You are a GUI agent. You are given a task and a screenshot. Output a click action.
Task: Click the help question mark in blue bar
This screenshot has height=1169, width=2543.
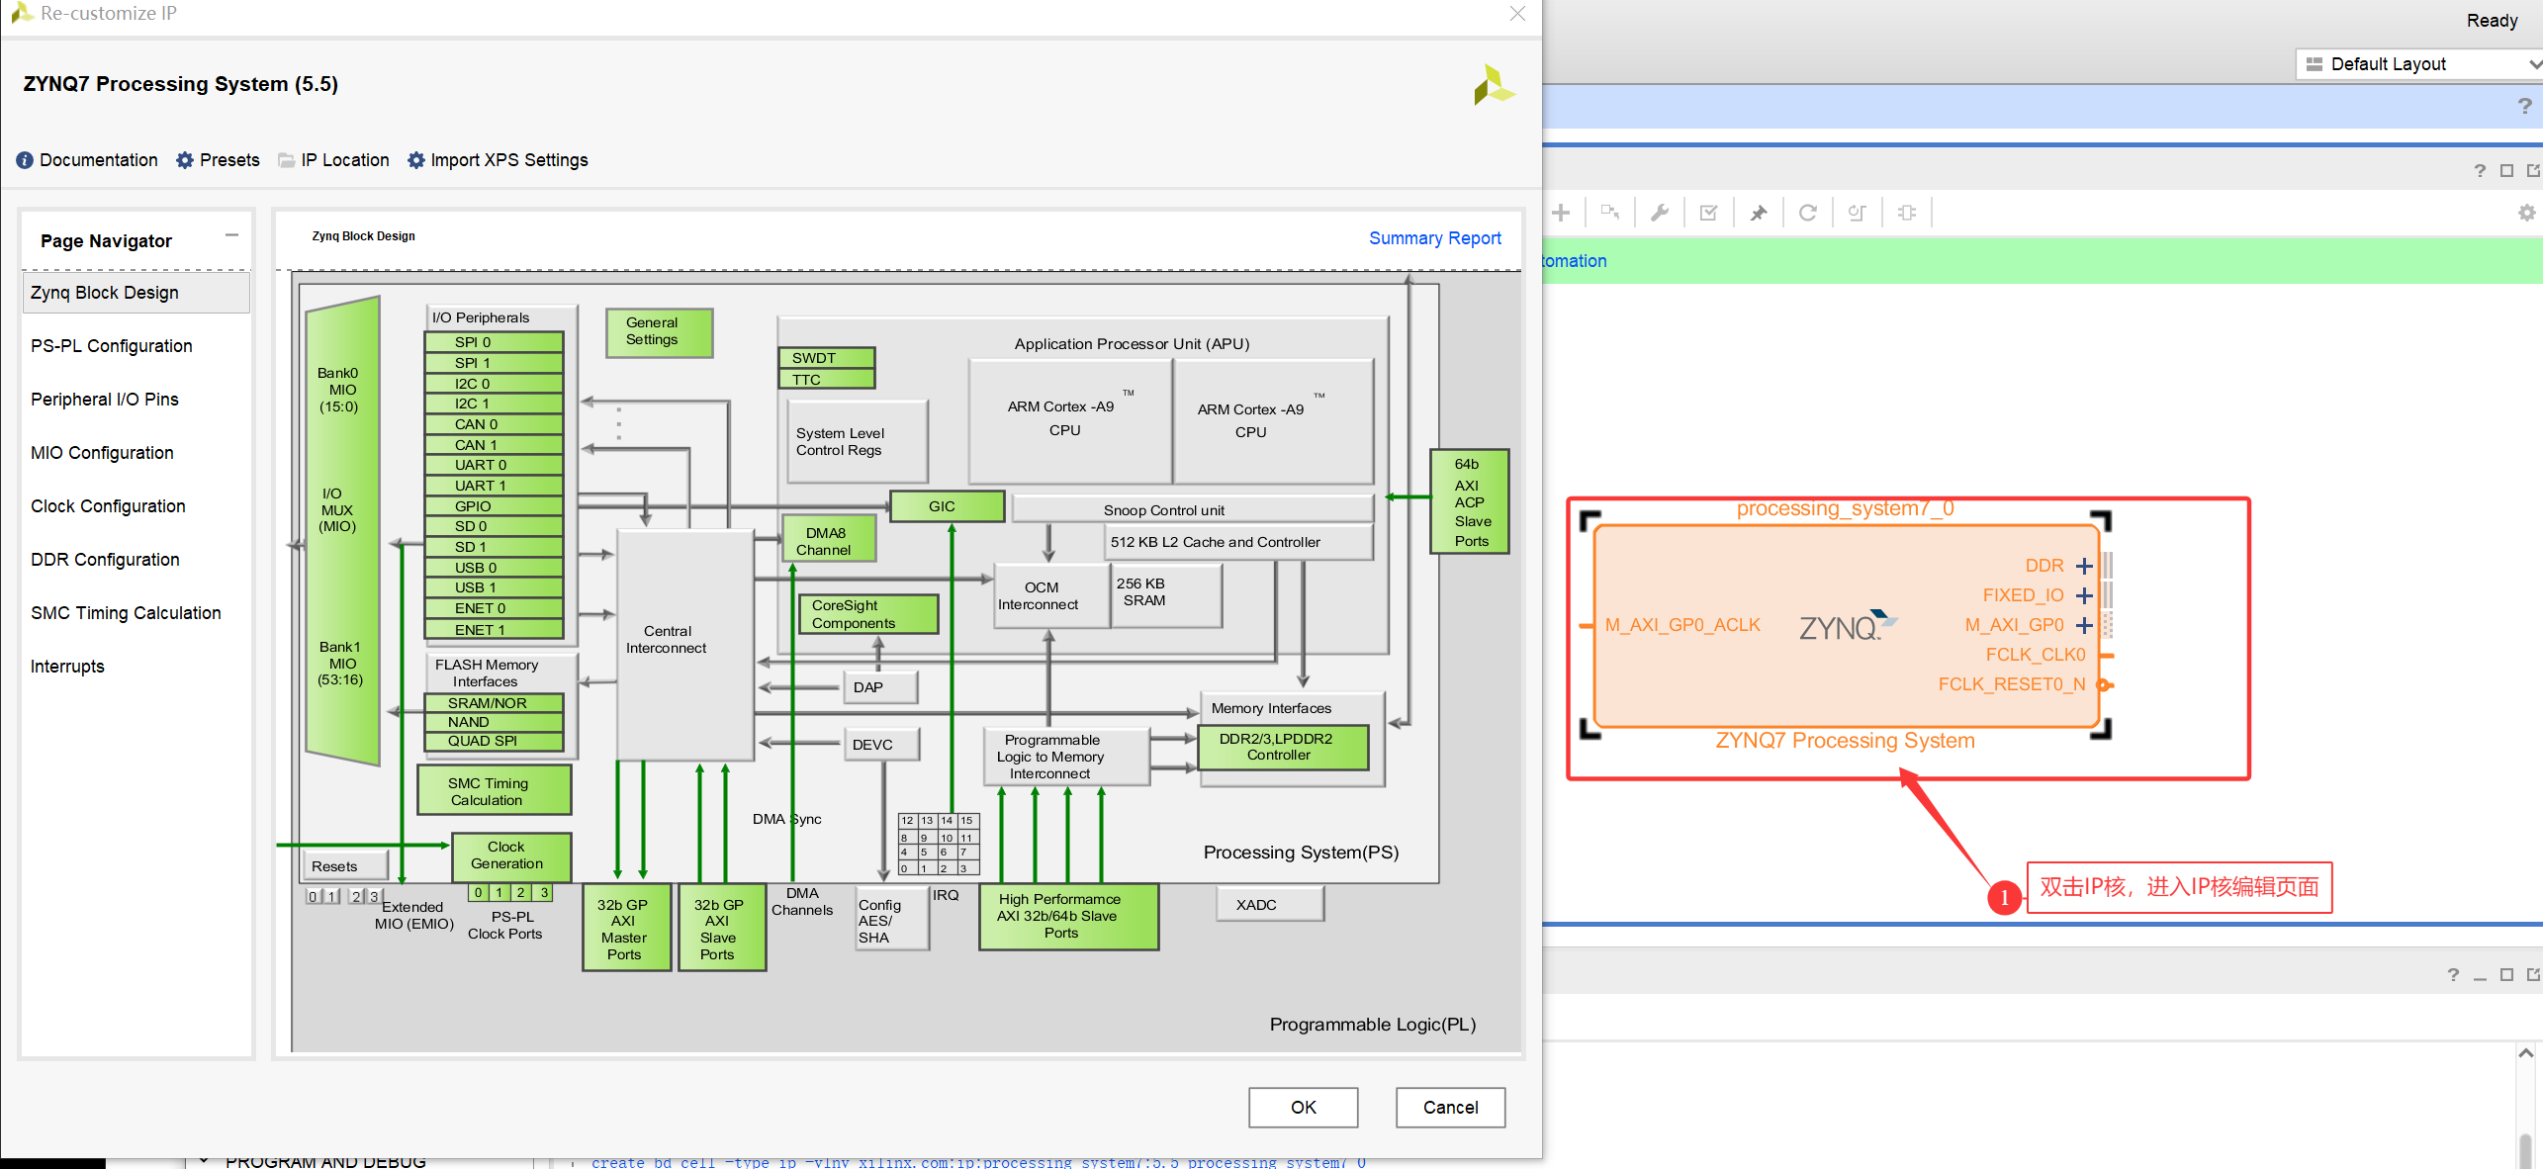tap(2525, 106)
